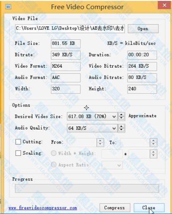The width and height of the screenshot is (172, 214).
Task: Open the Desired Video Size dropdown
Action: pos(114,116)
